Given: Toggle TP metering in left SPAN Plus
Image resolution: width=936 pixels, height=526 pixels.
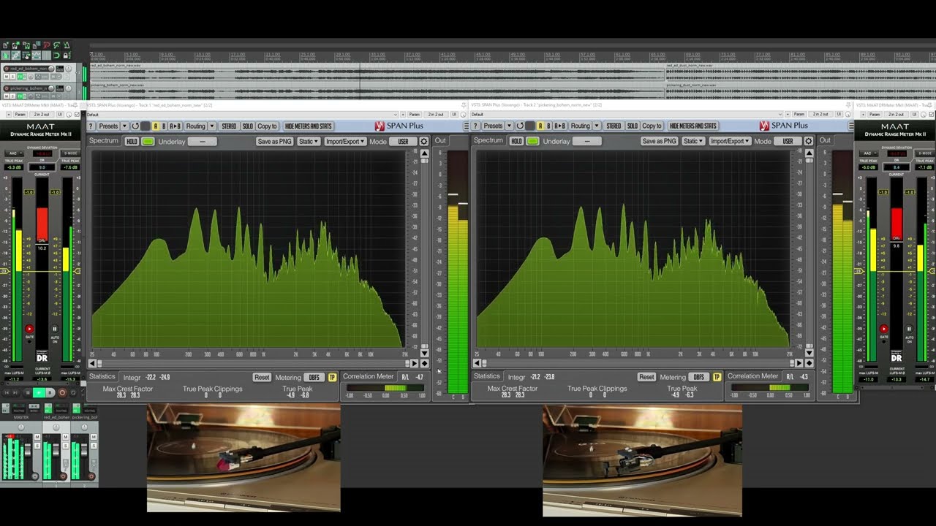Looking at the screenshot, I should coord(332,377).
